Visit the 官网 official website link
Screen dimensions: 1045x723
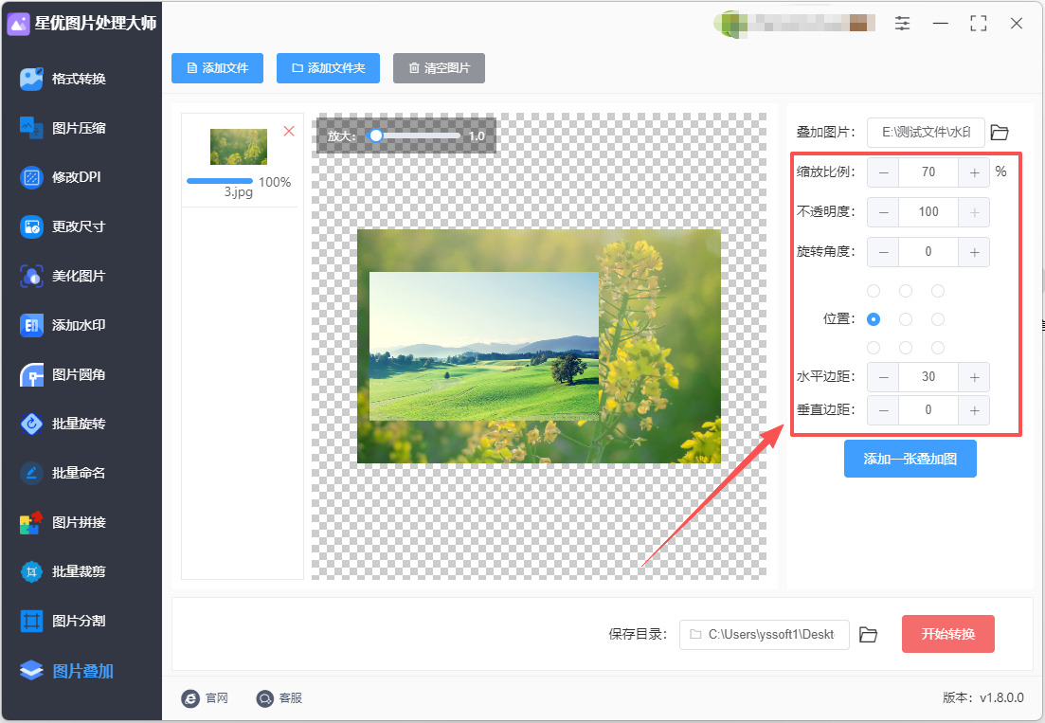pos(206,697)
